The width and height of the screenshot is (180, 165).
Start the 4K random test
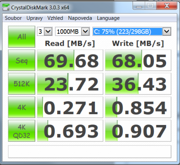tap(22, 107)
